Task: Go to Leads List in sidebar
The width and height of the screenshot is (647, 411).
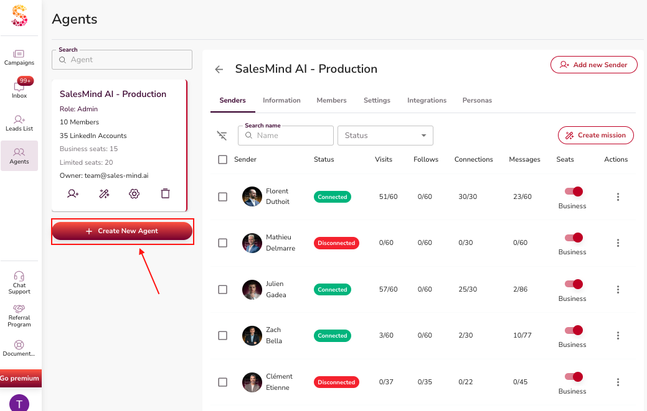Action: 19,122
